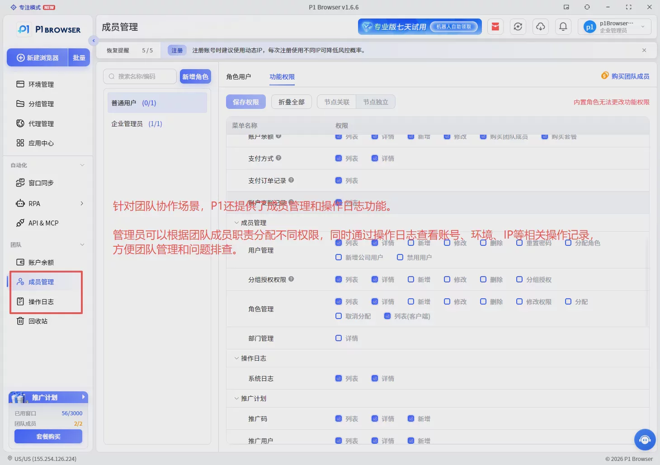660x465 pixels.
Task: Enable 禁用用户 checkbox
Action: (x=400, y=257)
